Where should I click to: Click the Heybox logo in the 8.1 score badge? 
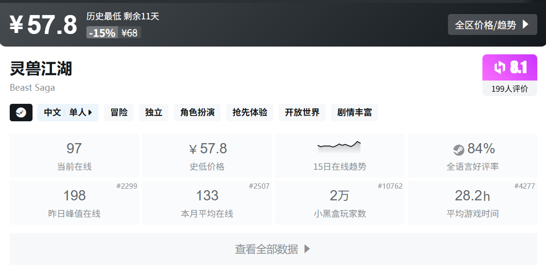coord(500,67)
